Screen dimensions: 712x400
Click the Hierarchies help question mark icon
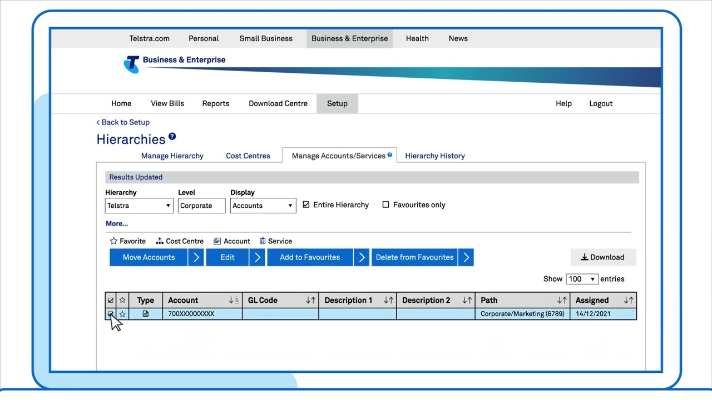coord(172,137)
